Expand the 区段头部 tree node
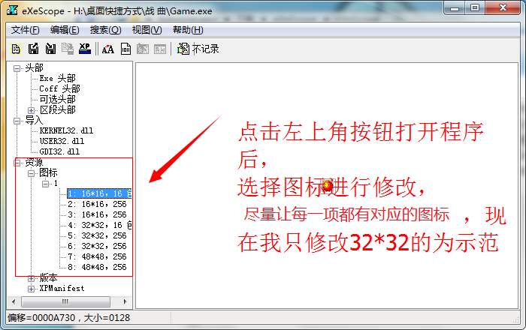This screenshot has height=330, width=526. [x=32, y=110]
